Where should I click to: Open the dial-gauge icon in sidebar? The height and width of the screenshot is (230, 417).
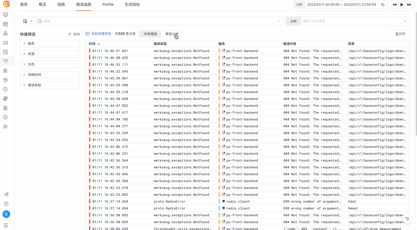pyautogui.click(x=5, y=80)
